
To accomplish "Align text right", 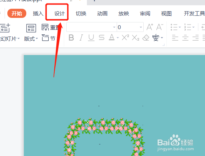I will [196, 38].
